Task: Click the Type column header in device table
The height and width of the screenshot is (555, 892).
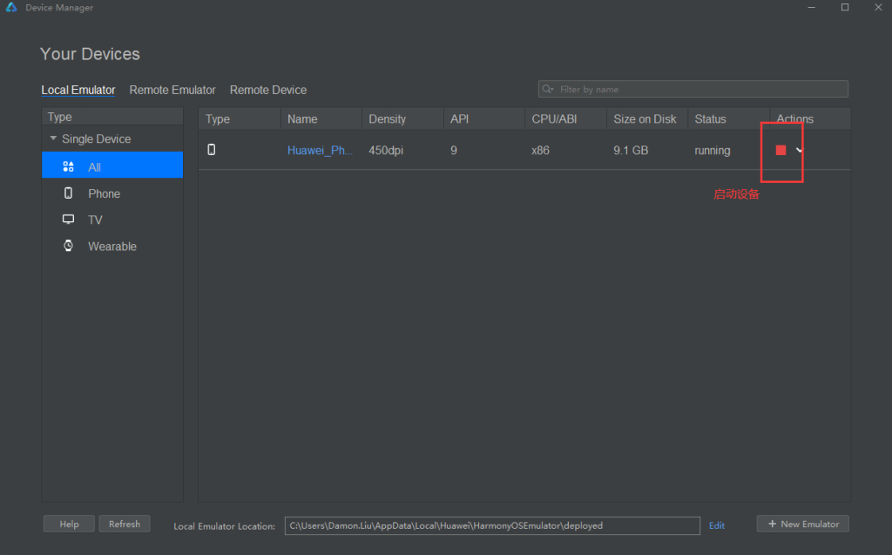Action: pos(240,119)
